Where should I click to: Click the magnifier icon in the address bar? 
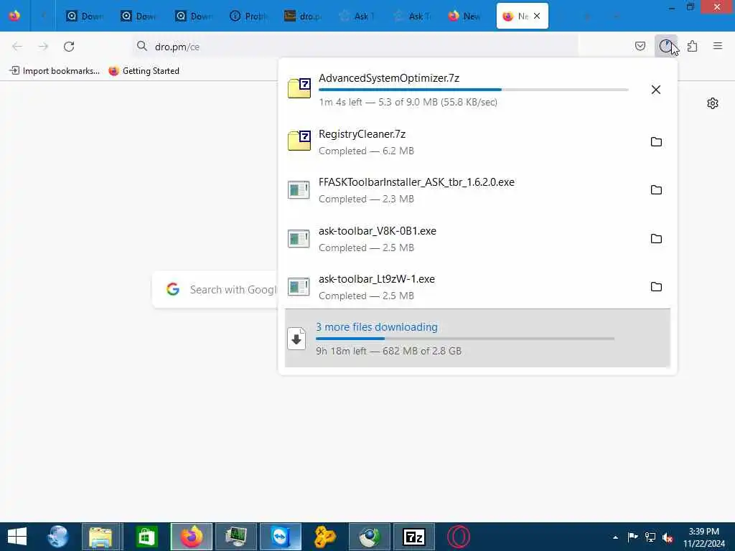[141, 46]
